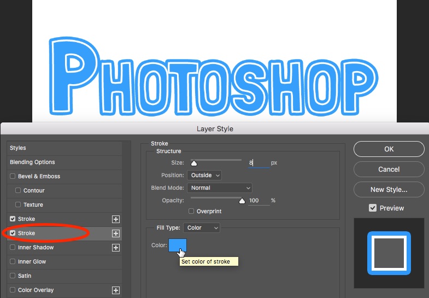Select the Color Overlay row label
The image size is (429, 298).
click(36, 290)
